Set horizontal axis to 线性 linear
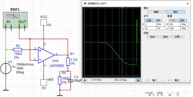The width and height of the screenshot is (193, 97). [x=158, y=20]
